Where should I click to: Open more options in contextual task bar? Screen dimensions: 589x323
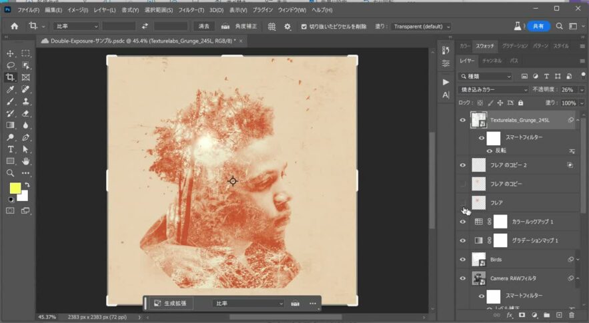pos(313,304)
